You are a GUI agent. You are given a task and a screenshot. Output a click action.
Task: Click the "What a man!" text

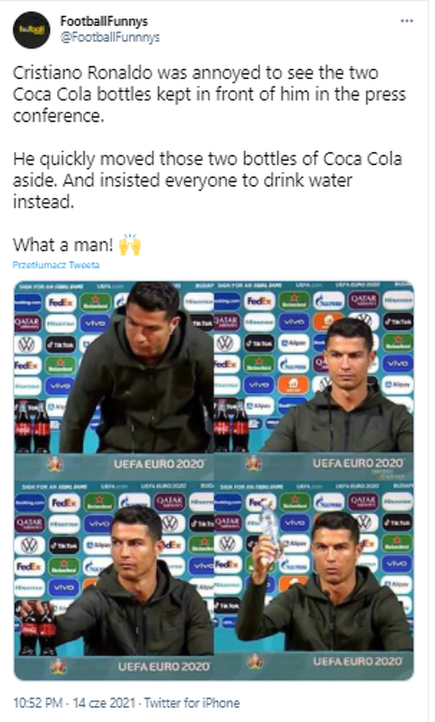click(x=63, y=245)
